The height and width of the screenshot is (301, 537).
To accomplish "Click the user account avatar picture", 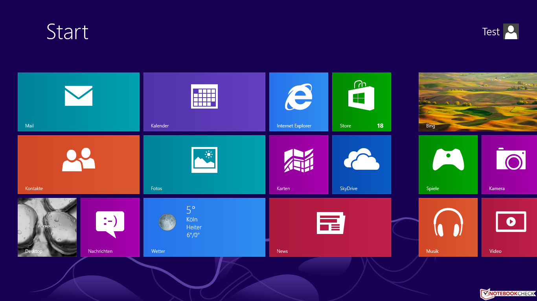I will (x=511, y=31).
